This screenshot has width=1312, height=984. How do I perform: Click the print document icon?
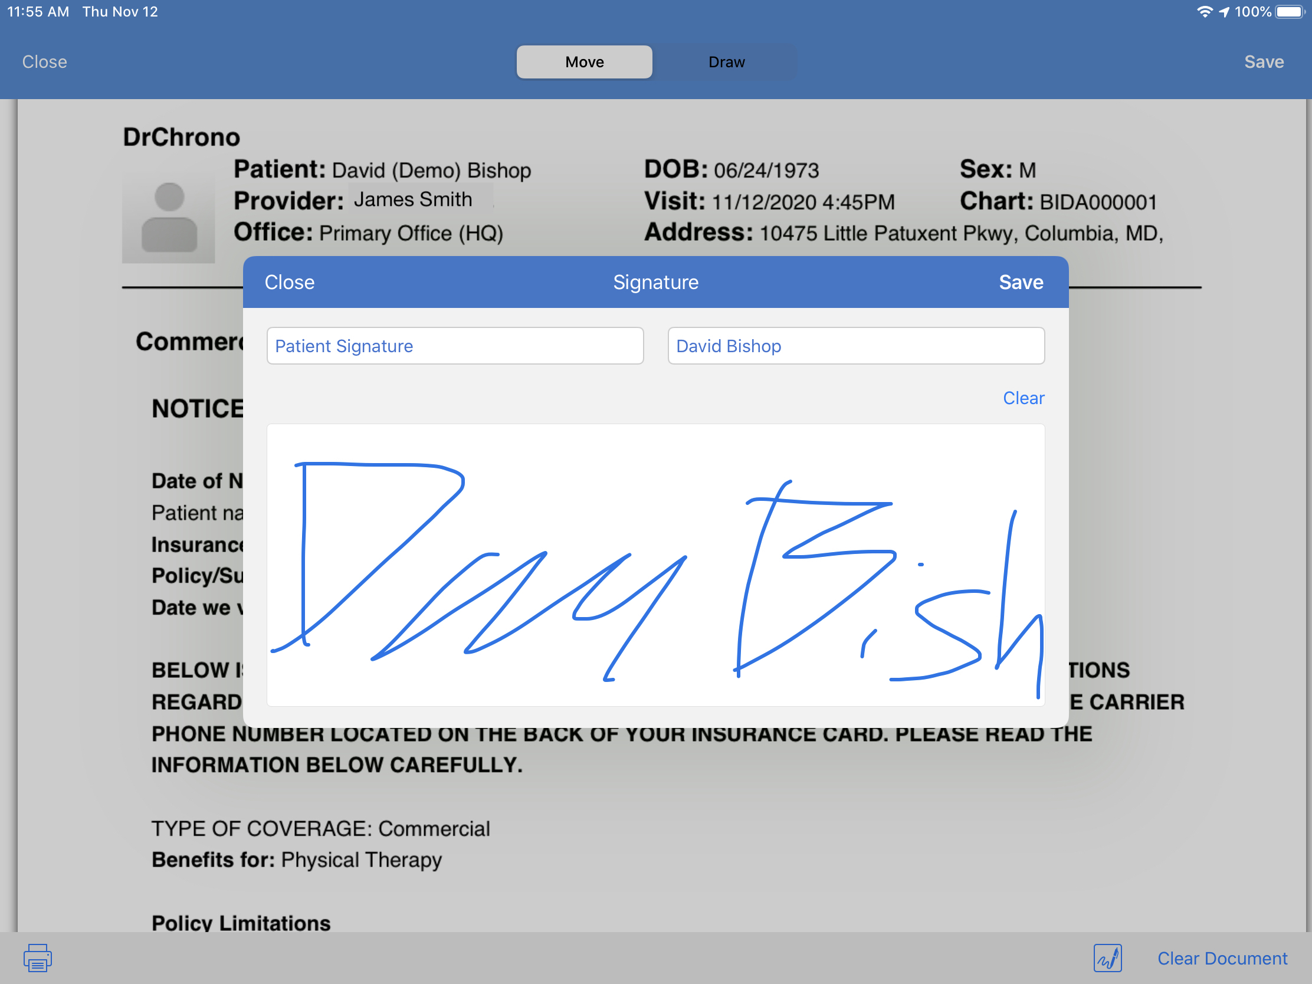point(38,957)
